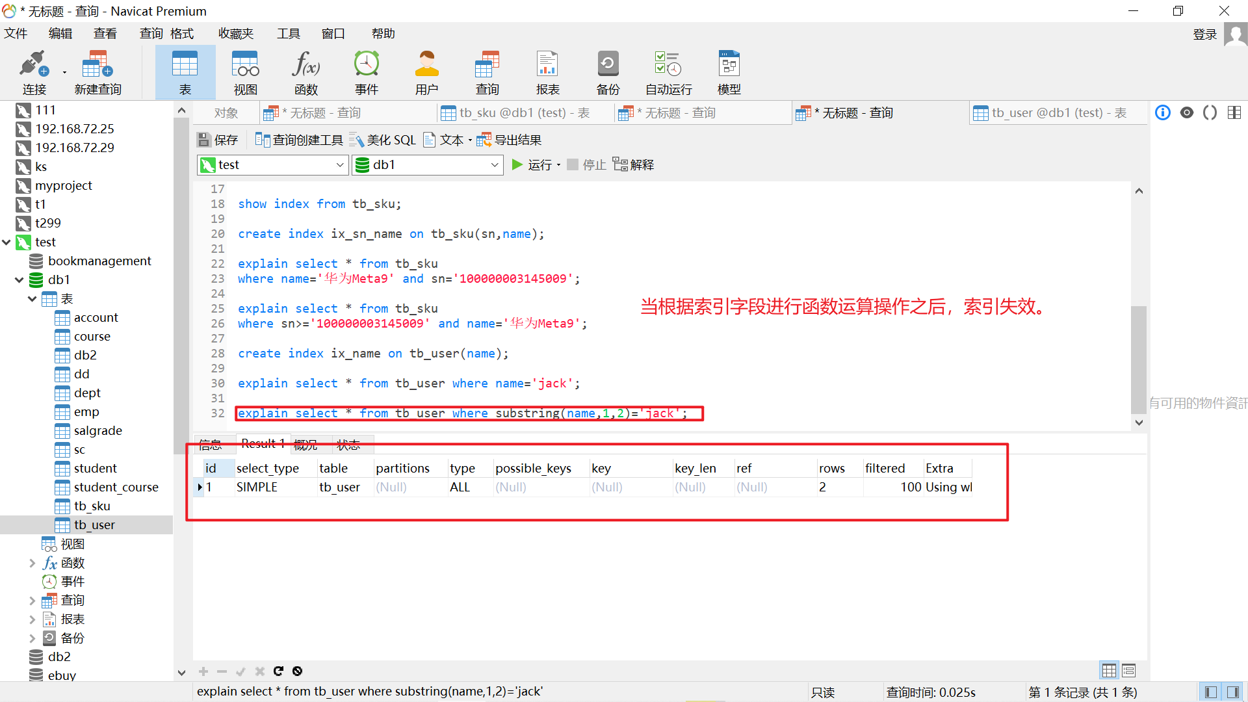Collapse the db1 tree node

[19, 280]
